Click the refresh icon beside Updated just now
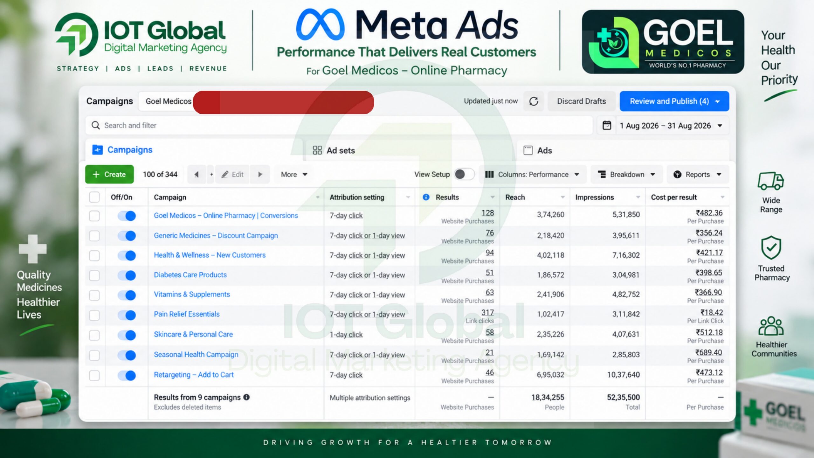814x458 pixels. pyautogui.click(x=534, y=101)
